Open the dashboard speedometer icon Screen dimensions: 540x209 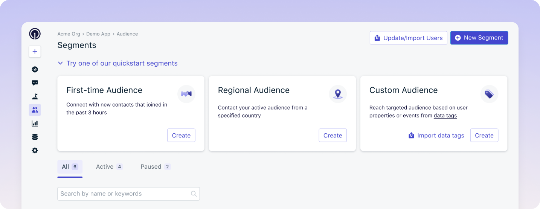35,69
